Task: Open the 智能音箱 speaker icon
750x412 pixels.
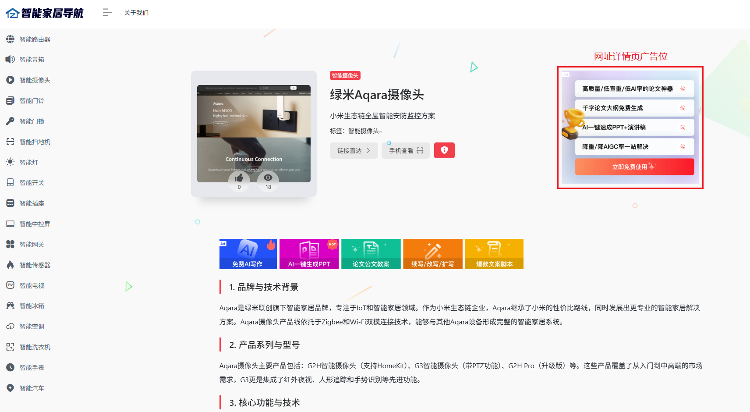Action: (x=10, y=59)
